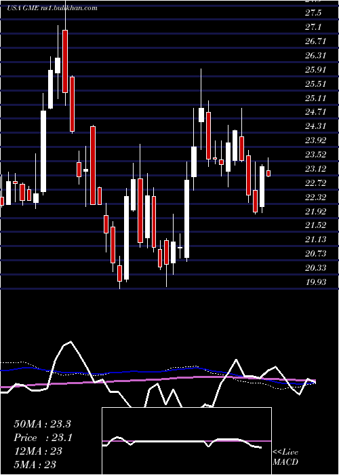
Task: Select the 12MA : 23 readout
Action: click(38, 451)
